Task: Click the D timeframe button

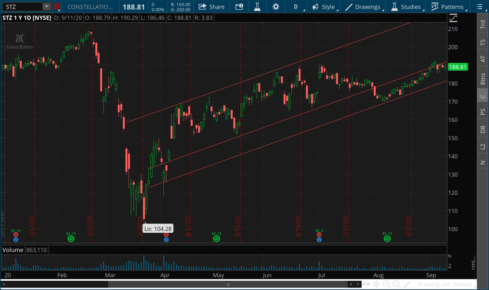Action: (296, 7)
